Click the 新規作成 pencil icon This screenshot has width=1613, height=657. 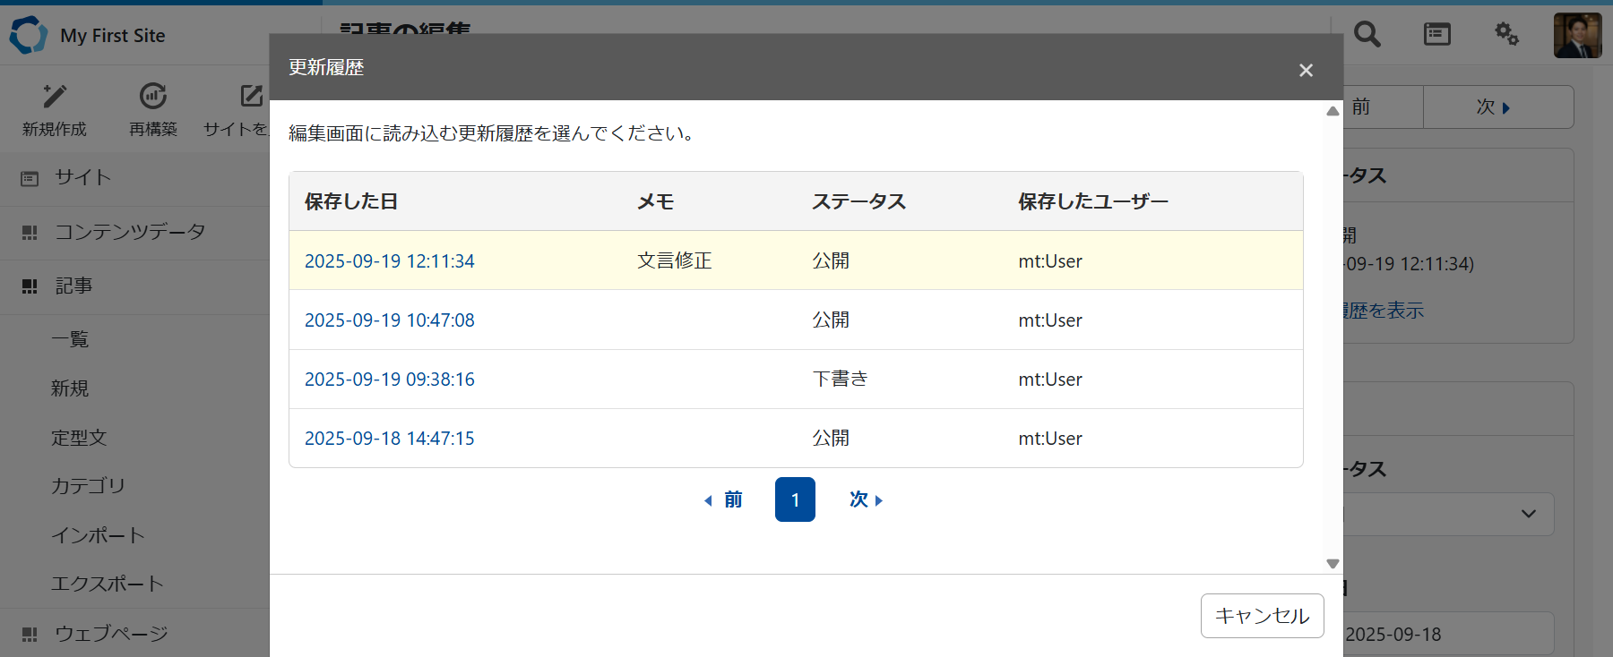tap(55, 96)
